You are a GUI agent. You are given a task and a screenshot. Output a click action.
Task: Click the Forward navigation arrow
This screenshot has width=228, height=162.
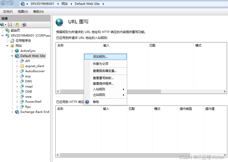[x=11, y=4]
